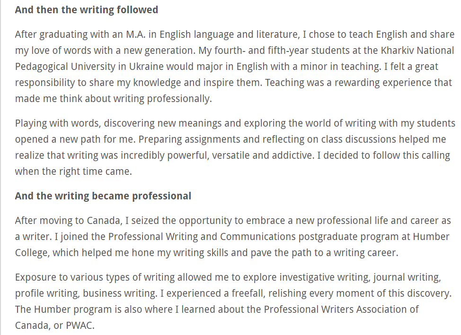The width and height of the screenshot is (461, 335).
Task: Click the text "made me think about writing professionally"
Action: click(113, 99)
